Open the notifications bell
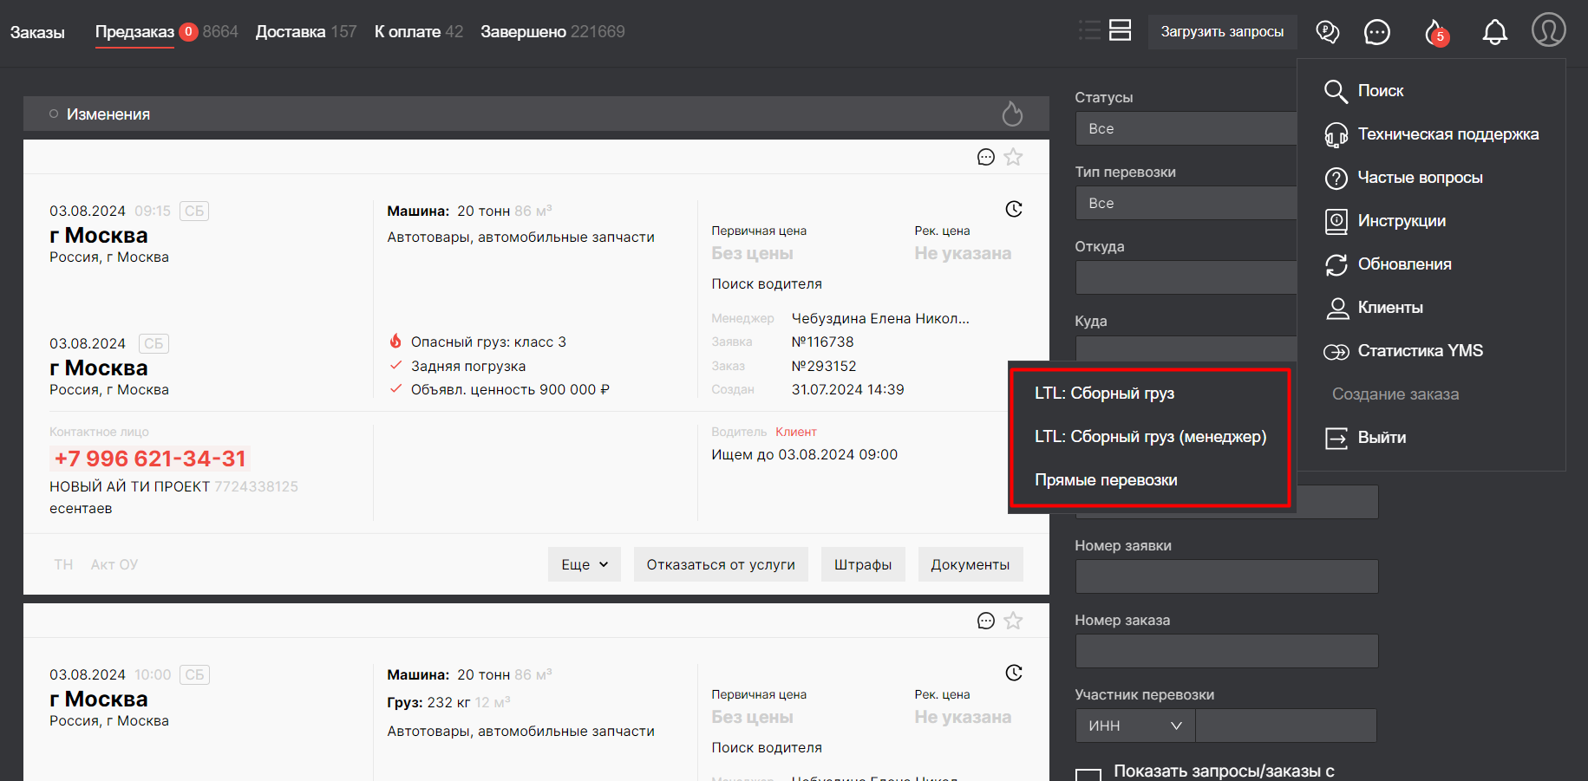This screenshot has width=1588, height=781. [x=1494, y=32]
